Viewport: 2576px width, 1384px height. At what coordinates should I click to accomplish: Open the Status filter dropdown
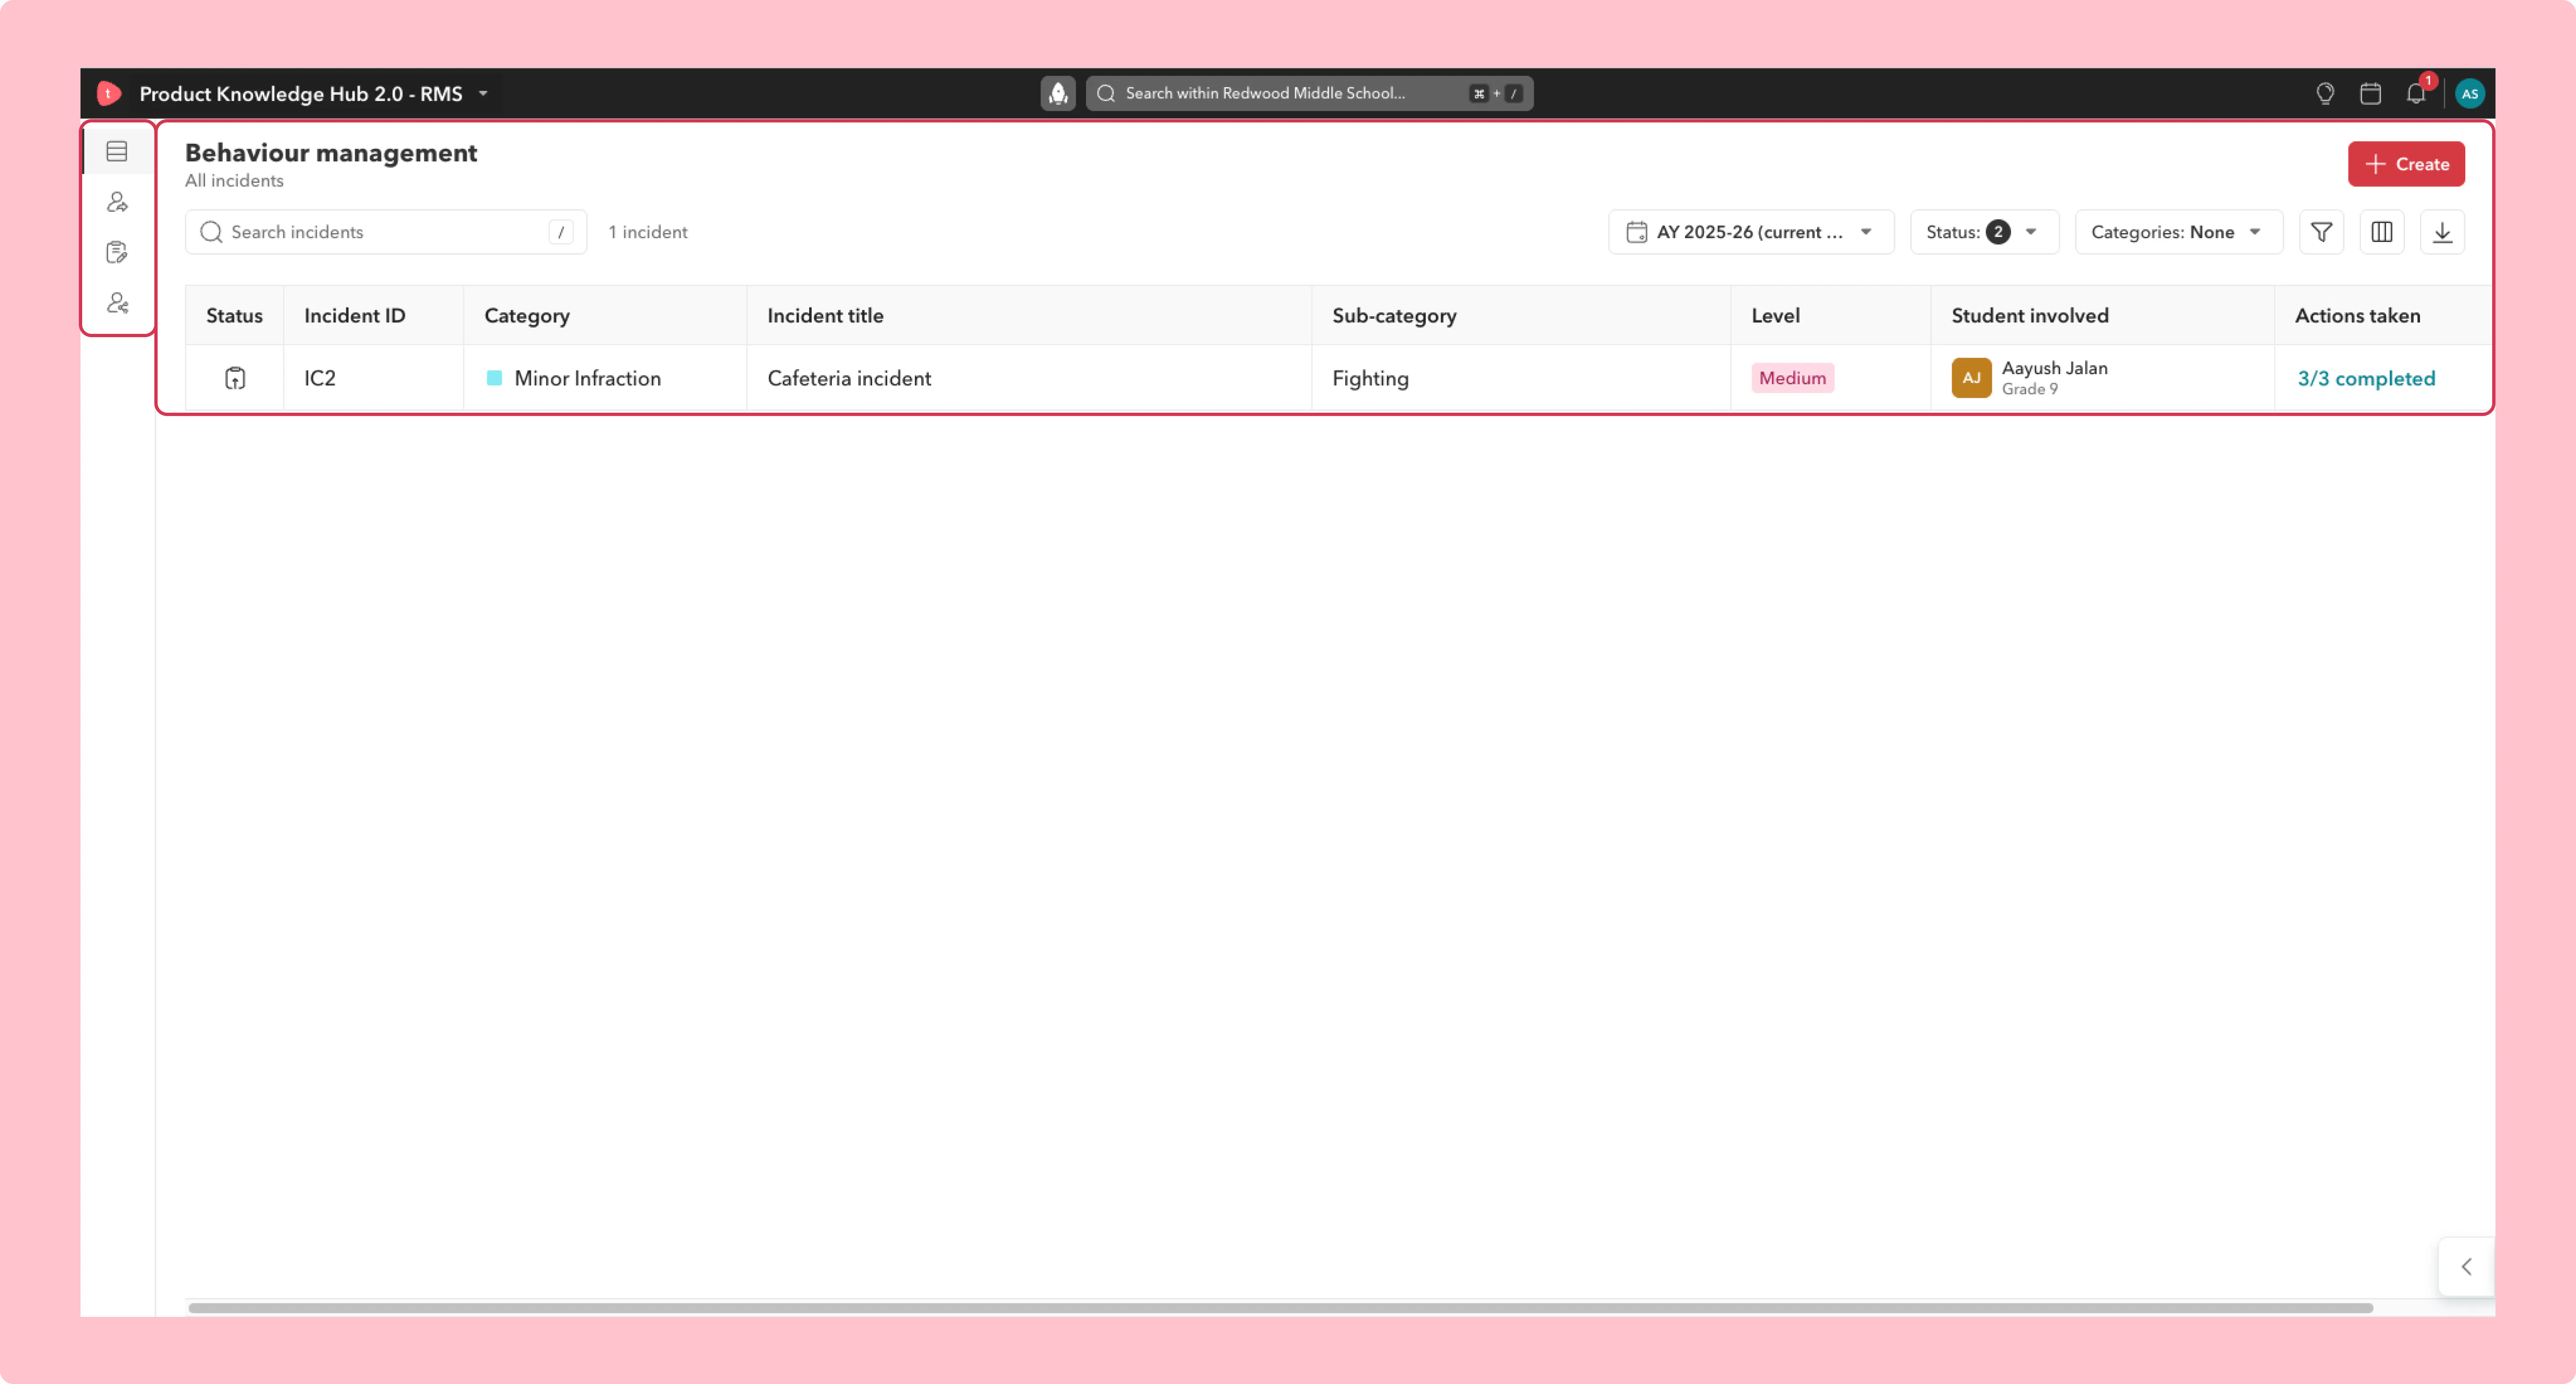(x=1984, y=232)
